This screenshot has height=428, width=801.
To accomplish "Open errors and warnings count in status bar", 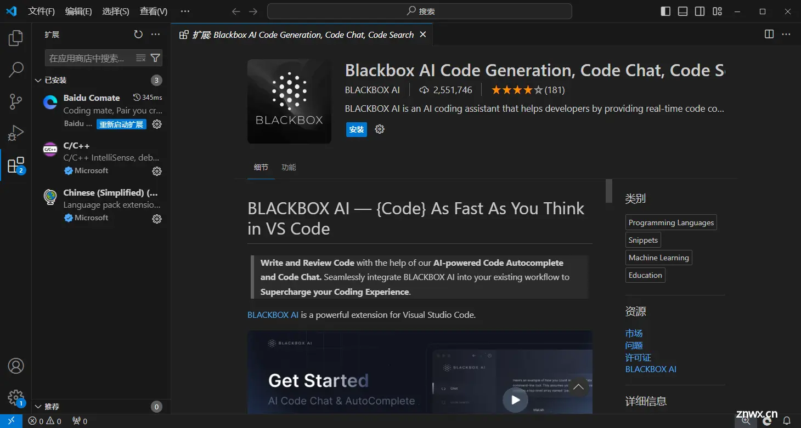I will [x=45, y=421].
